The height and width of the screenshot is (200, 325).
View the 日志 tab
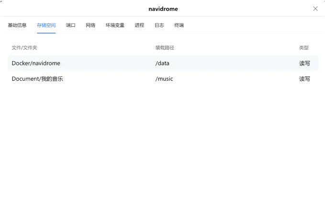click(159, 25)
